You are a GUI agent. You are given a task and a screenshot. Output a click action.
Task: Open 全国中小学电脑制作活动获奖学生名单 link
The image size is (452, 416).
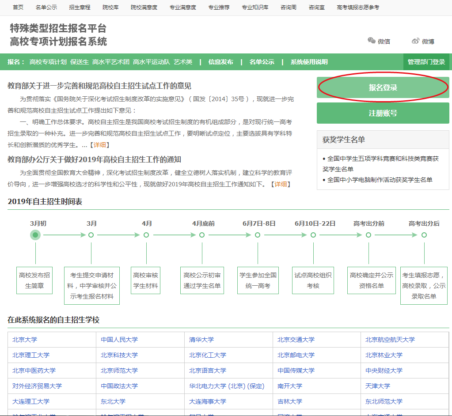pyautogui.click(x=380, y=180)
